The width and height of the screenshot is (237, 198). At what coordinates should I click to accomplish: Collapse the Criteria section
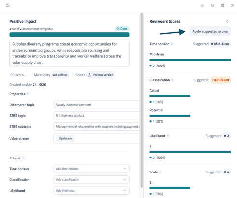coord(23,158)
